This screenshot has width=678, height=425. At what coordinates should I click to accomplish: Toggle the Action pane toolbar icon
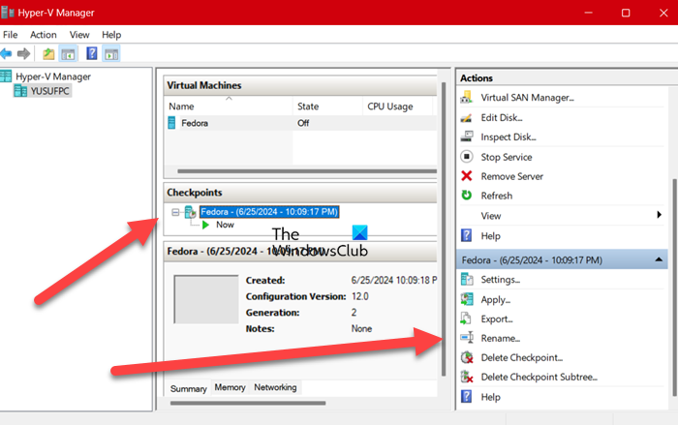[x=111, y=54]
